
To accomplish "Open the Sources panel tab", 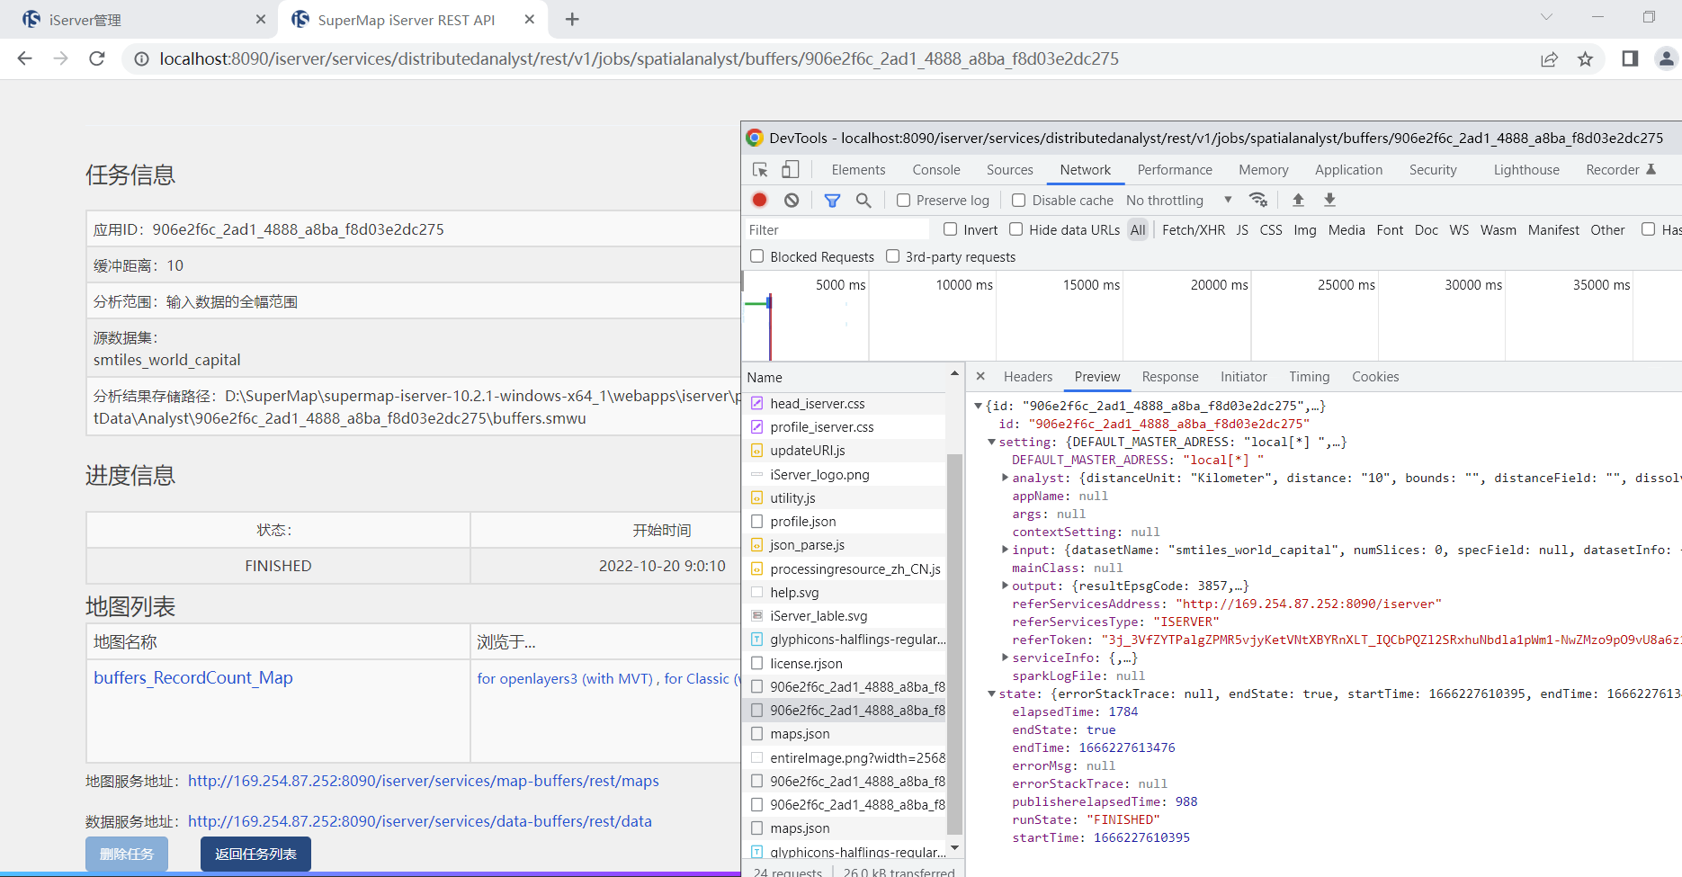I will point(1009,170).
